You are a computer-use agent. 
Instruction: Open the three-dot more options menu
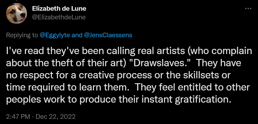(x=248, y=8)
